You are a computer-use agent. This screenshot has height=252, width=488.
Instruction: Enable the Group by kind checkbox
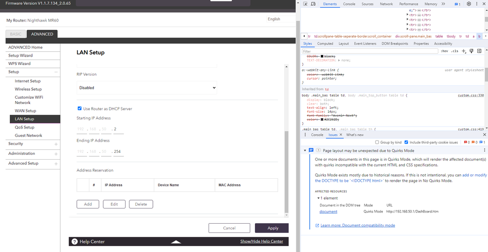(377, 142)
